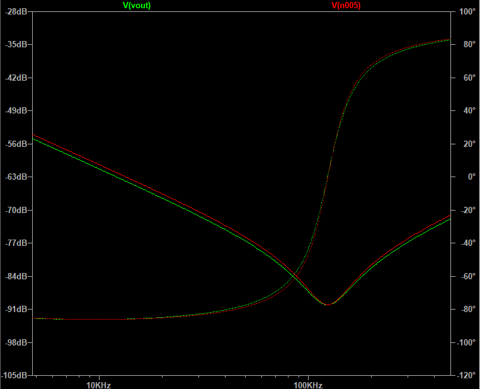The image size is (480, 389).
Task: Click the -35dB left axis label
Action: pos(16,44)
